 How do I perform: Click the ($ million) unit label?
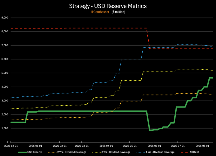[118, 12]
